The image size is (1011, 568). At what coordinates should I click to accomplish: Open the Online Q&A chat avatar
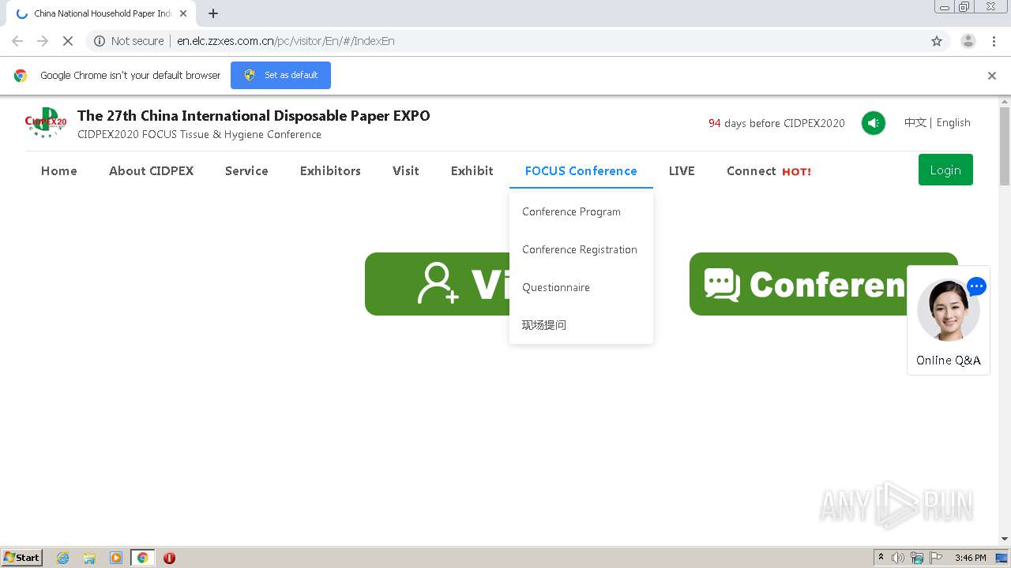tap(948, 310)
